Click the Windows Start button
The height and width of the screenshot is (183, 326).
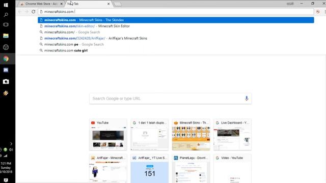(x=6, y=5)
